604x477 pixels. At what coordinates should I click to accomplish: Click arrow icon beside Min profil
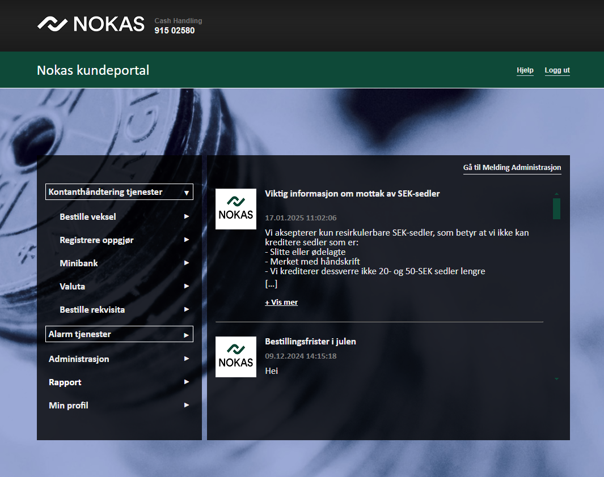186,406
